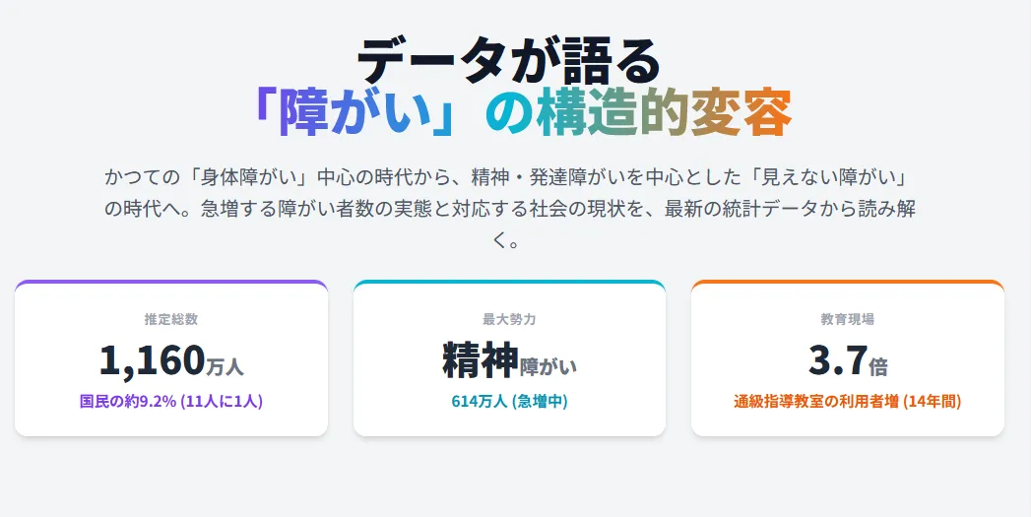Click the "万人" unit beside 1,160
This screenshot has height=517, width=1031.
point(225,366)
